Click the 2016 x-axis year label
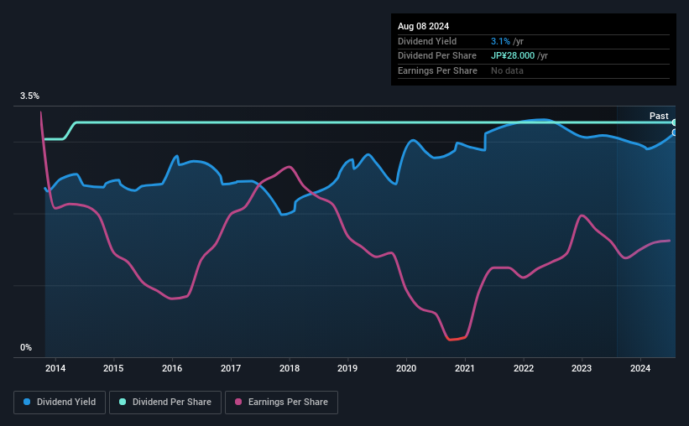This screenshot has height=426, width=689. pyautogui.click(x=172, y=368)
